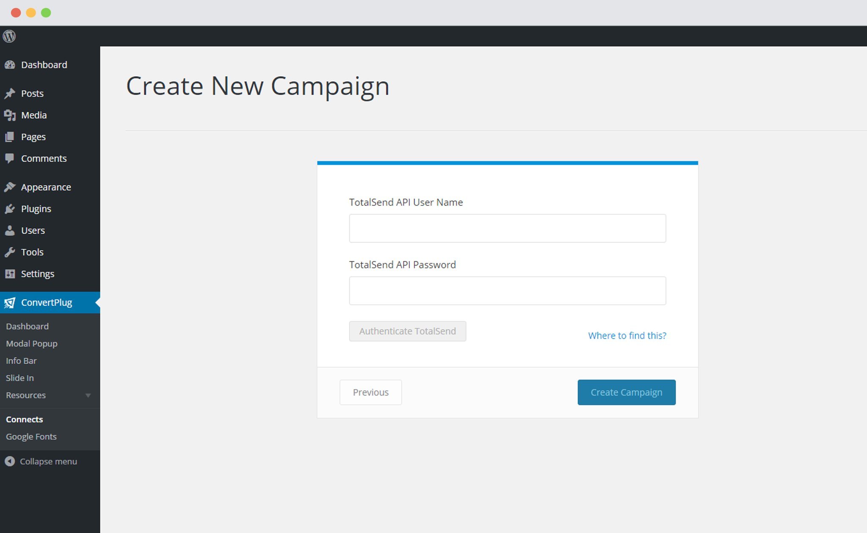Select the Plugins menu icon
This screenshot has width=867, height=533.
[10, 209]
